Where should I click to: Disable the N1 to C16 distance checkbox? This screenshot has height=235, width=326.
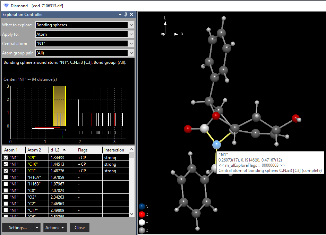point(5,164)
